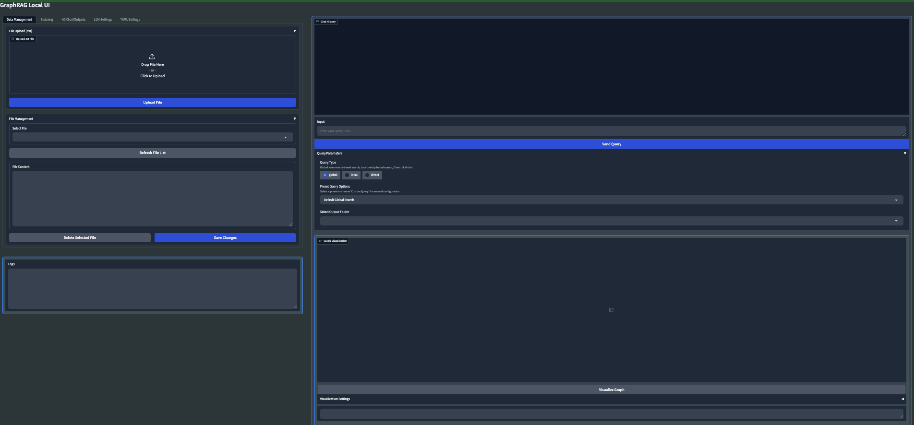Collapse the File Management section

[295, 118]
